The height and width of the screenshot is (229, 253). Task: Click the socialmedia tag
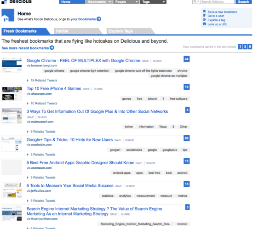[134, 150]
